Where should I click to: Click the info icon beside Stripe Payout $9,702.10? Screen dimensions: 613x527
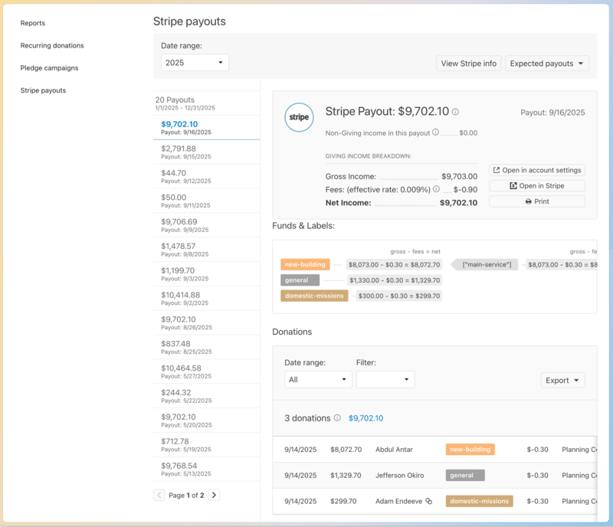[455, 113]
